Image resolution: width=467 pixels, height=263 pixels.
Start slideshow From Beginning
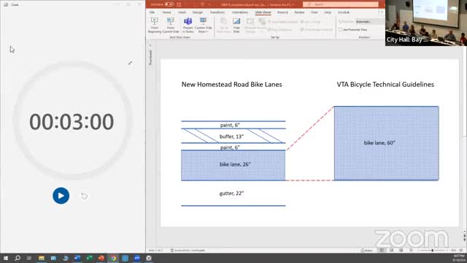(154, 26)
